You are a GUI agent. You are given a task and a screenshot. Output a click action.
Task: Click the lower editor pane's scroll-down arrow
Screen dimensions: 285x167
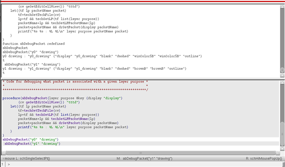click(x=282, y=148)
